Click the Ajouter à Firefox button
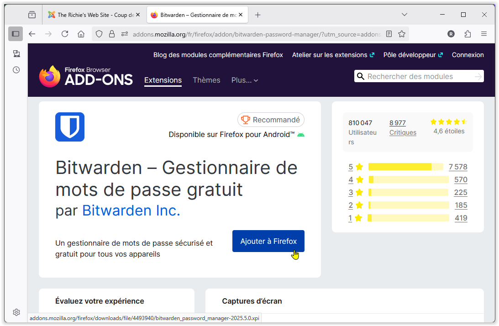The width and height of the screenshot is (499, 326). (268, 241)
